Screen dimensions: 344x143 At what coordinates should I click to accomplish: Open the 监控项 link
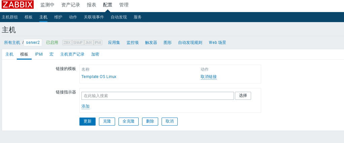pos(133,43)
